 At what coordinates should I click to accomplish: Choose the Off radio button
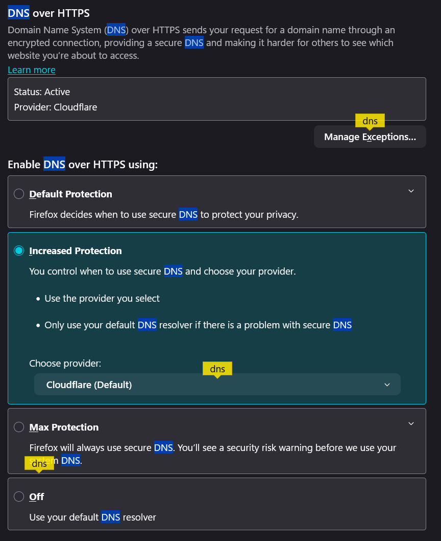click(x=19, y=497)
